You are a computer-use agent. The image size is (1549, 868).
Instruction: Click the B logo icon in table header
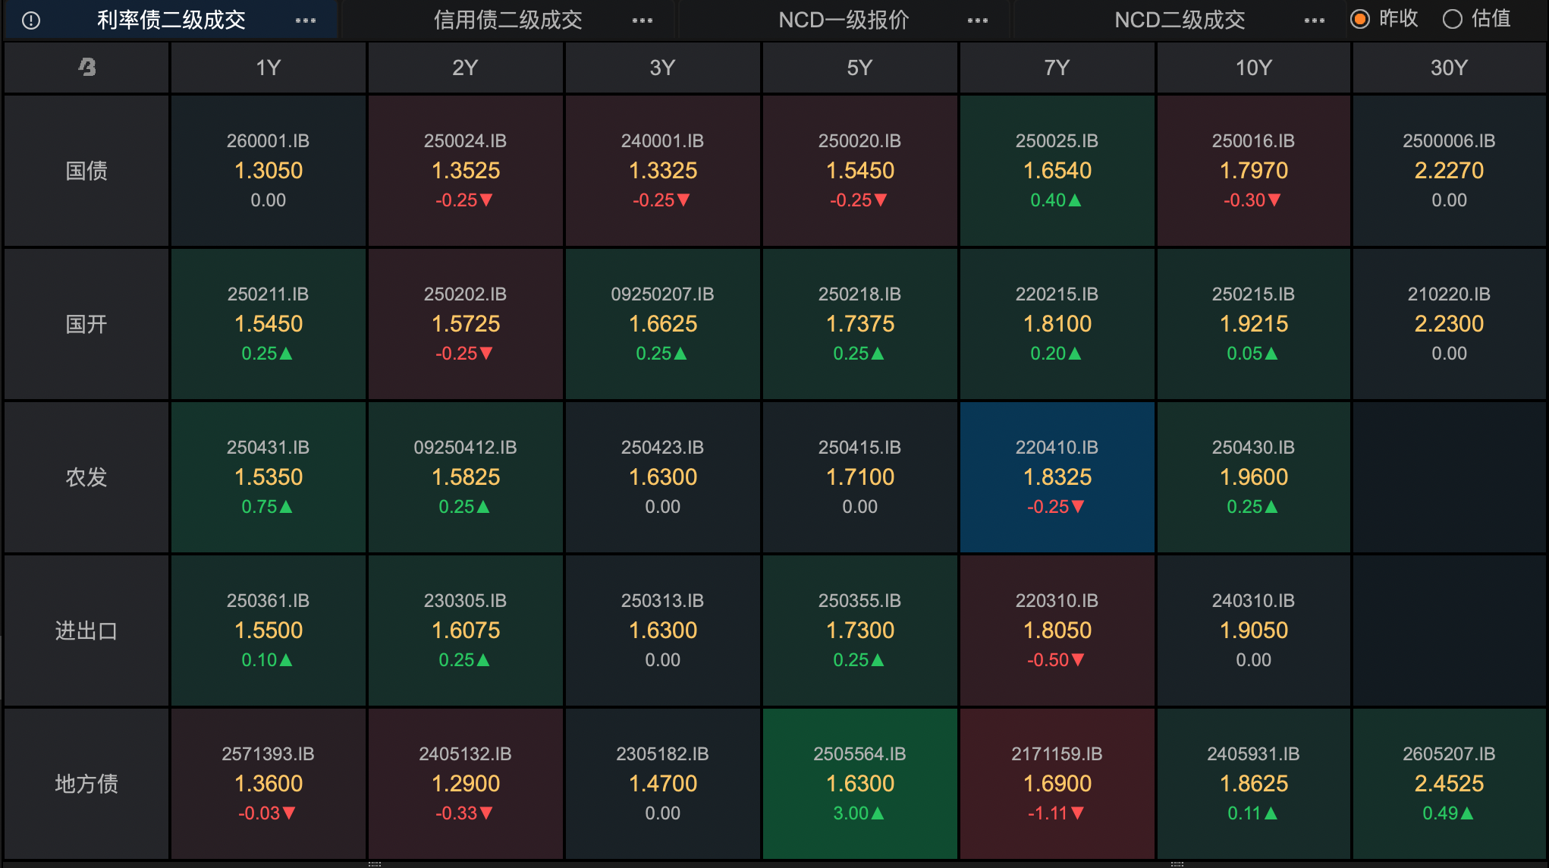(87, 68)
